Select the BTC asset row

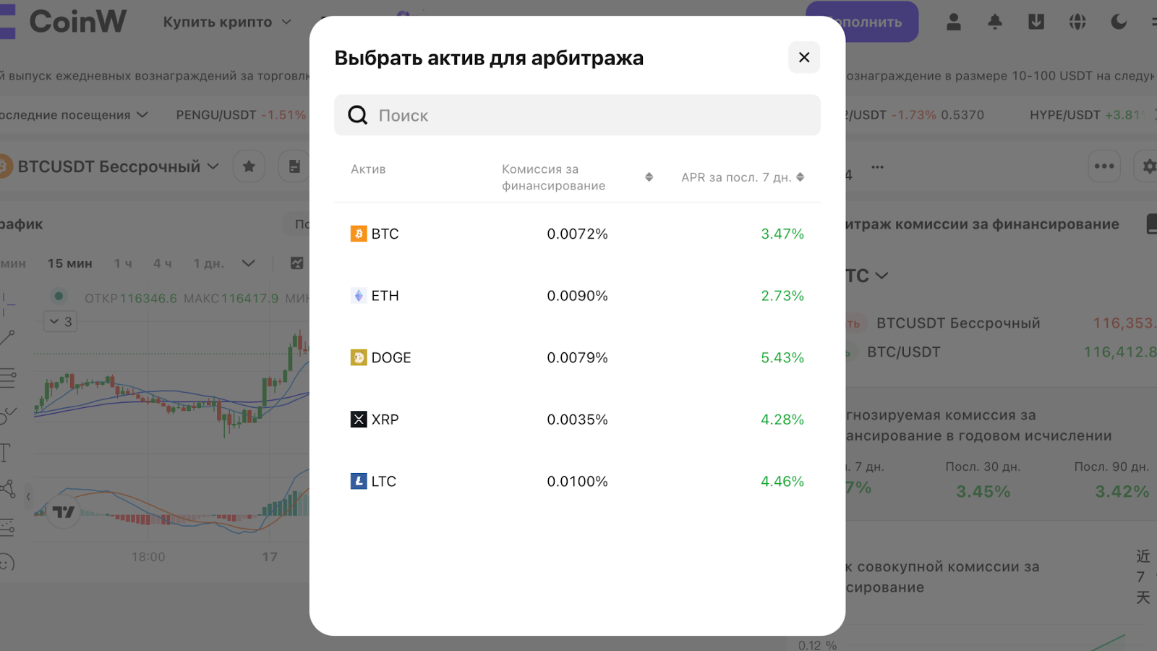(x=577, y=234)
